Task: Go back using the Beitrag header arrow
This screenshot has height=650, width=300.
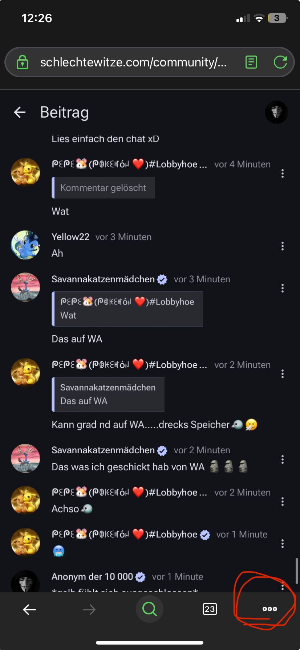Action: coord(20,112)
